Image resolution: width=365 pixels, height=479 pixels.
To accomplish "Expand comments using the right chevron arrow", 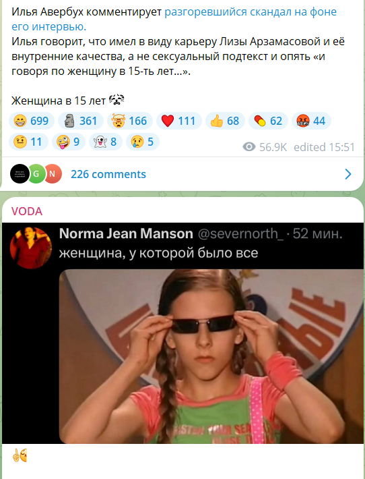I will [x=348, y=174].
